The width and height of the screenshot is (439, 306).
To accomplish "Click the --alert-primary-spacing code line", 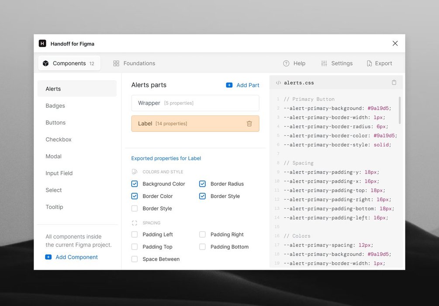I will pos(328,245).
